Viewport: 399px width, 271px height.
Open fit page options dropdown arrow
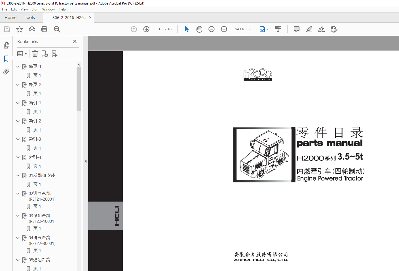pos(267,29)
